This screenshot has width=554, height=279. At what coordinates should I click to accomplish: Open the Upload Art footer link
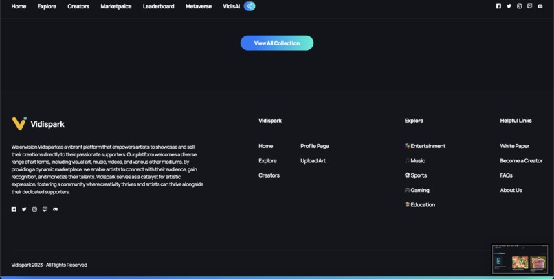pos(313,160)
